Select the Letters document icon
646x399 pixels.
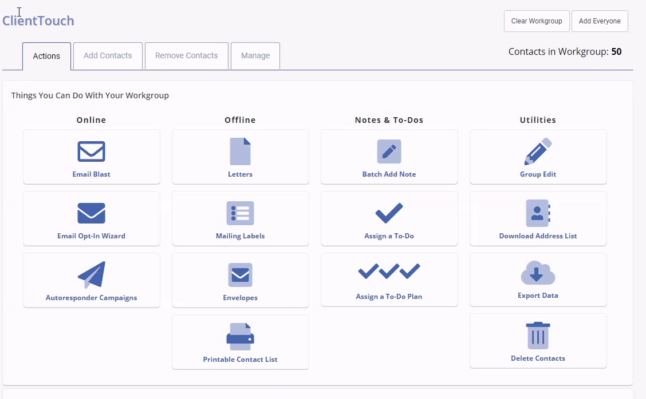[x=240, y=151]
